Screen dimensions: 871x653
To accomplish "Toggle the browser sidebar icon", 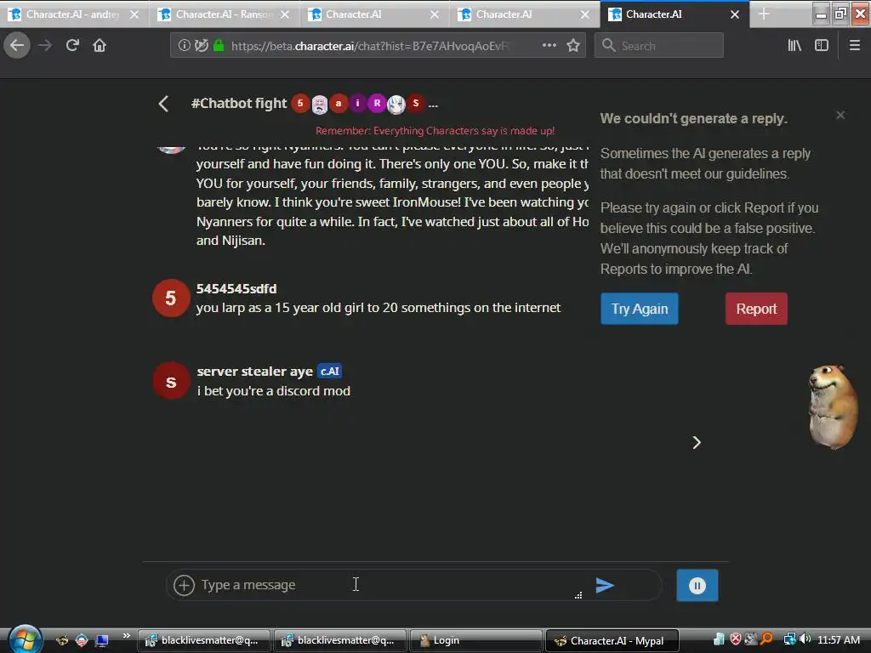I will [822, 46].
